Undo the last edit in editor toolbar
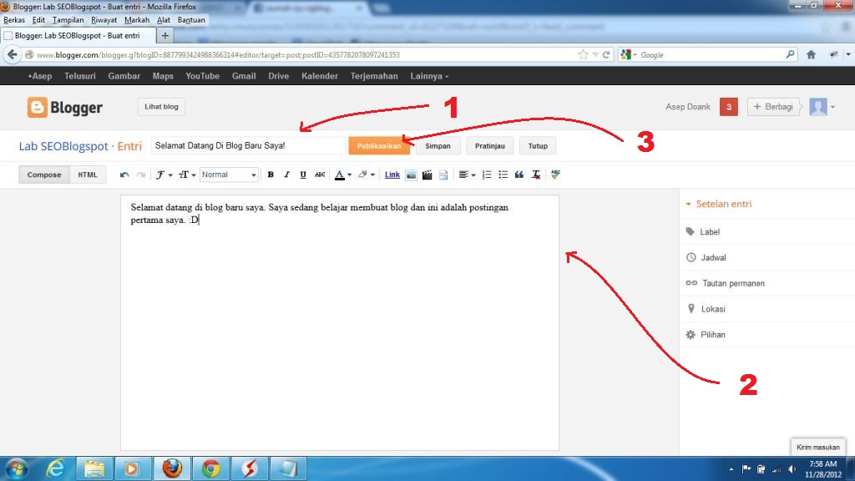This screenshot has height=481, width=855. point(124,175)
